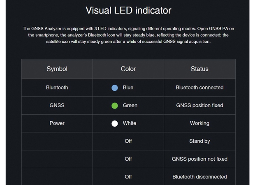Click the "Bluetooth connected" status text

(x=199, y=88)
